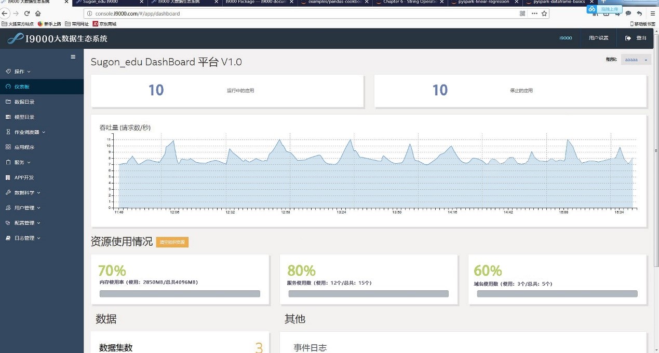Click the undo arrow toolbar icon
The image size is (659, 353).
coord(639,13)
